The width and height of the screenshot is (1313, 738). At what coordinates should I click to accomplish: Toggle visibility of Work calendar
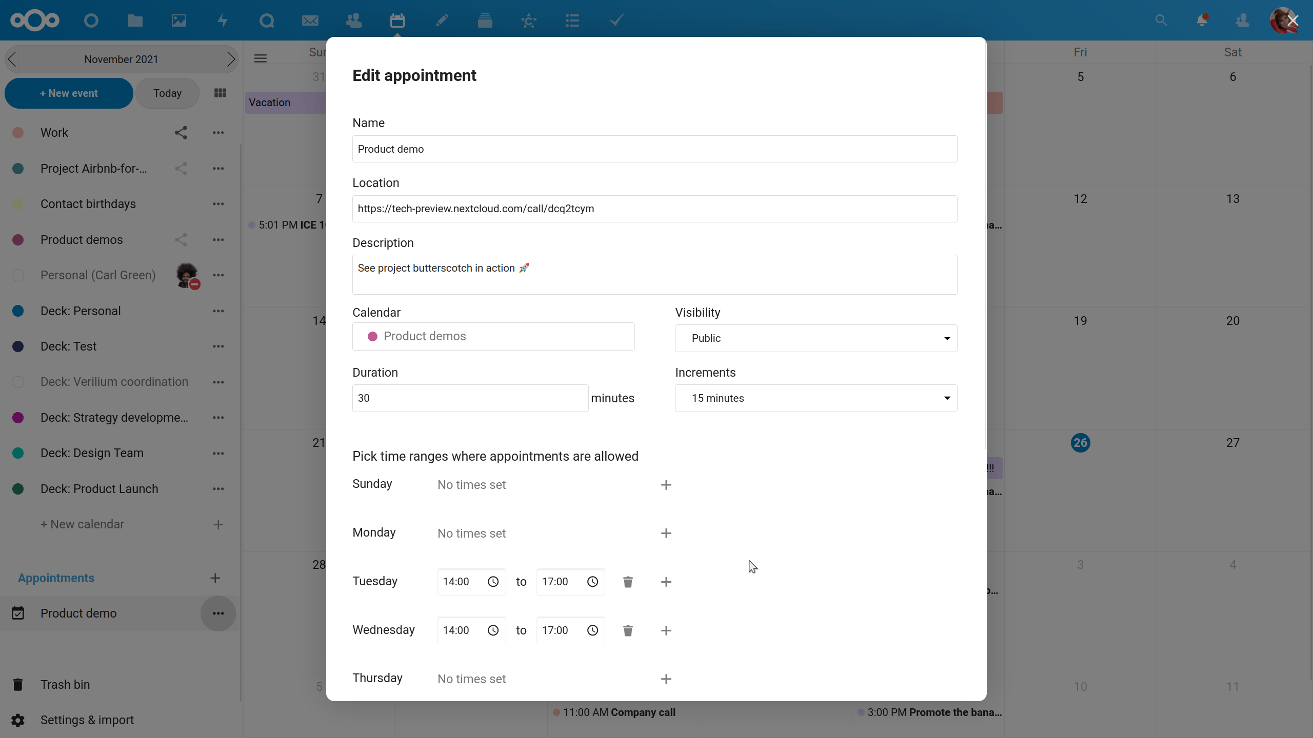(x=18, y=133)
